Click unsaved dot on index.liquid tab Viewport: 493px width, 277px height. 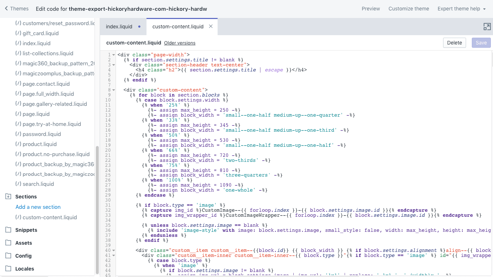139,27
